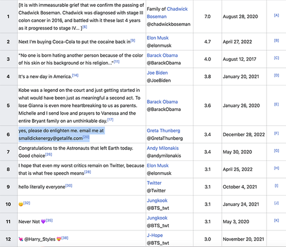The height and width of the screenshot is (247, 286).
Task: Open Elon Musk link in row 8
Action: (x=158, y=166)
